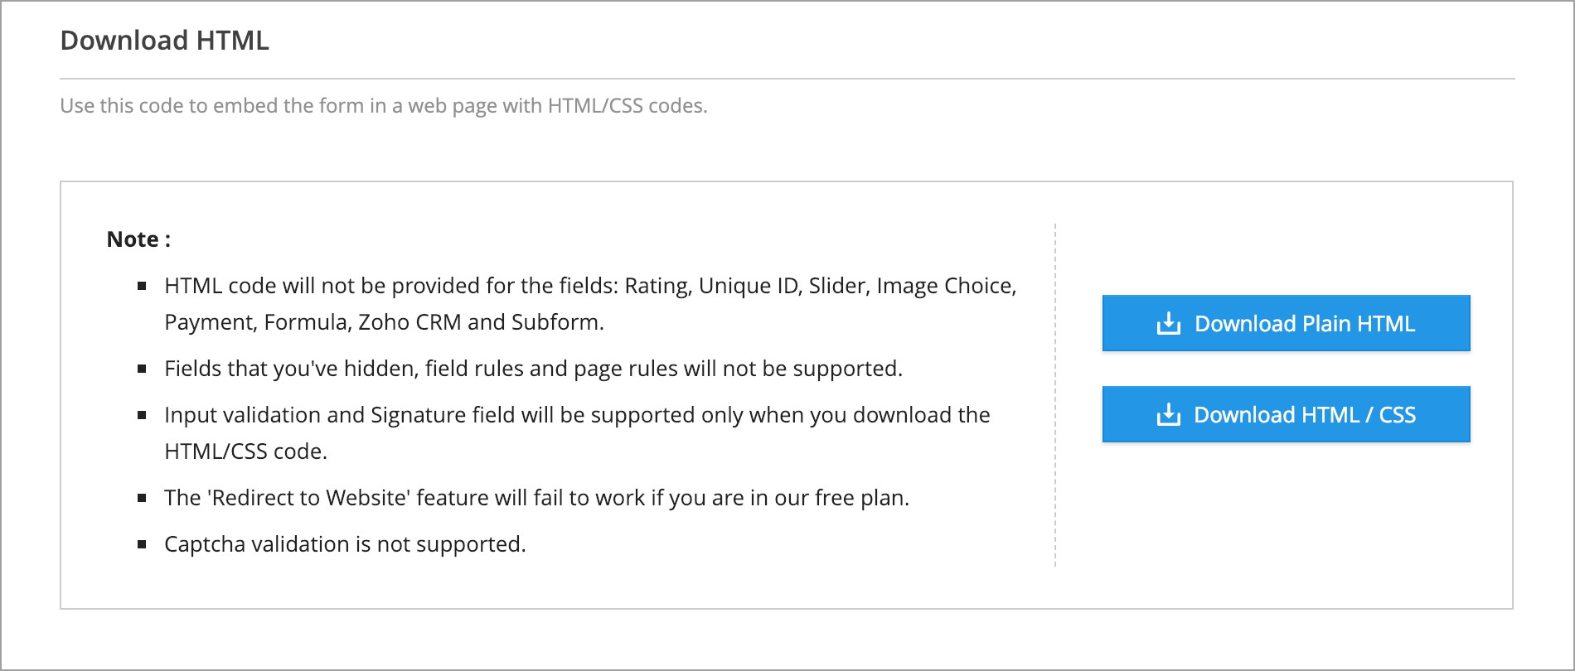Click the download icon on HTML / CSS button
Viewport: 1575px width, 671px height.
tap(1168, 414)
